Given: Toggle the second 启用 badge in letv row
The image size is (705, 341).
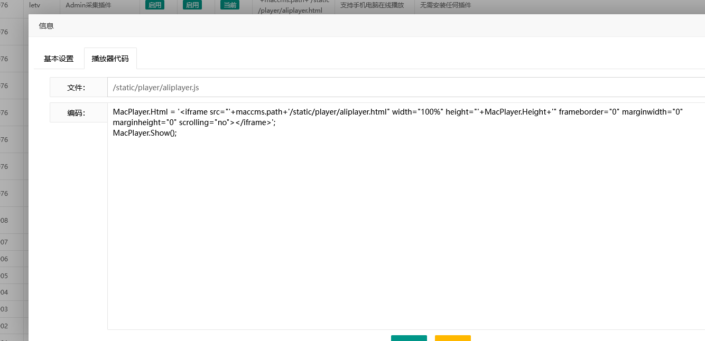Looking at the screenshot, I should pyautogui.click(x=192, y=5).
